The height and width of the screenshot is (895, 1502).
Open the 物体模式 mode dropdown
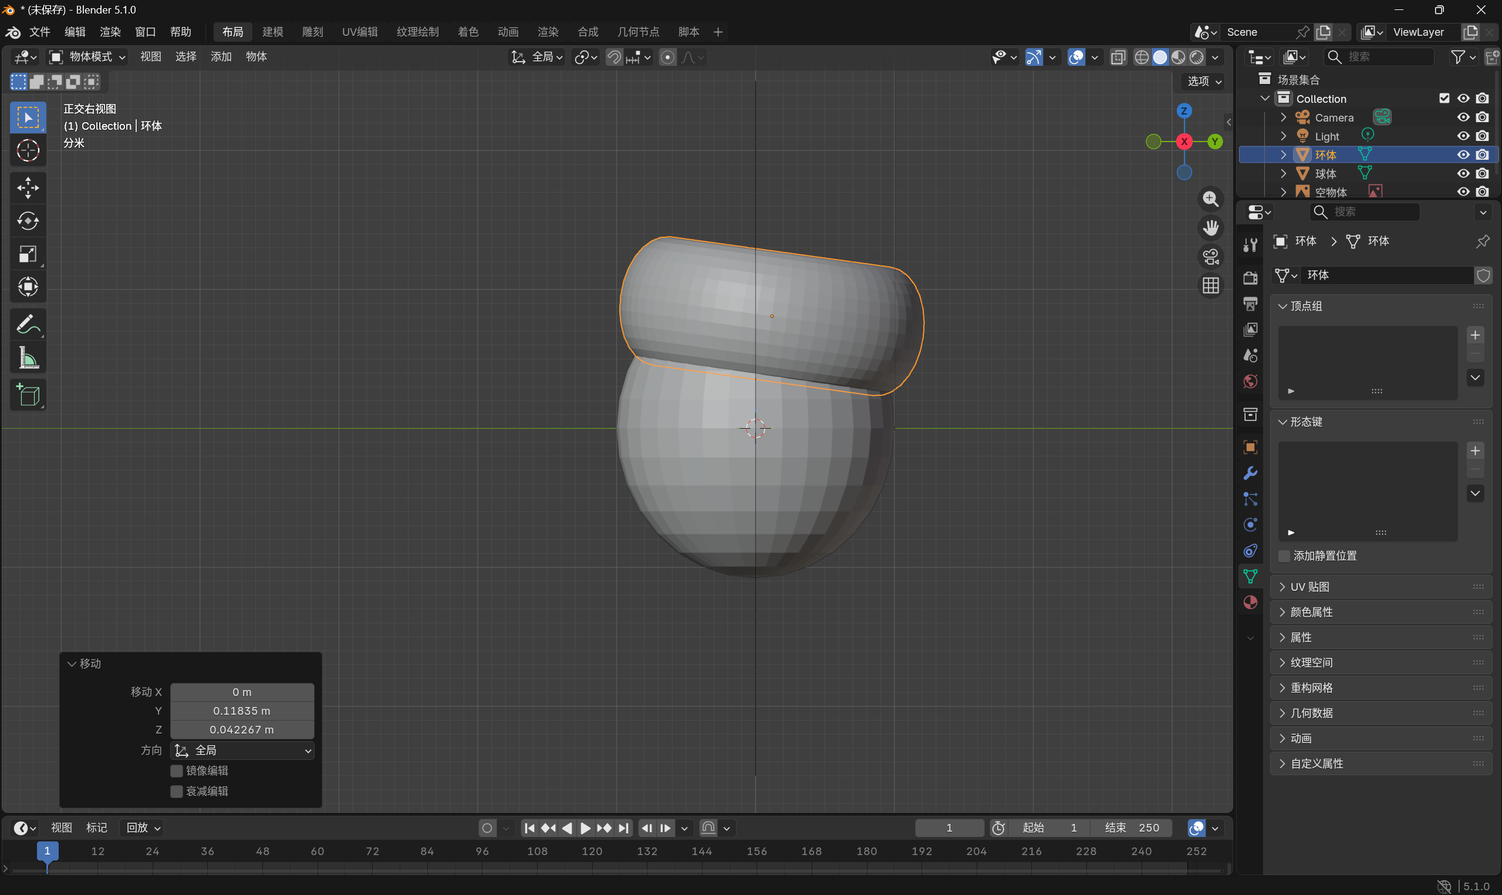pyautogui.click(x=87, y=57)
